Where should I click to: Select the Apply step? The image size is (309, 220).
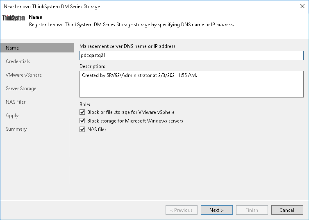(12, 116)
